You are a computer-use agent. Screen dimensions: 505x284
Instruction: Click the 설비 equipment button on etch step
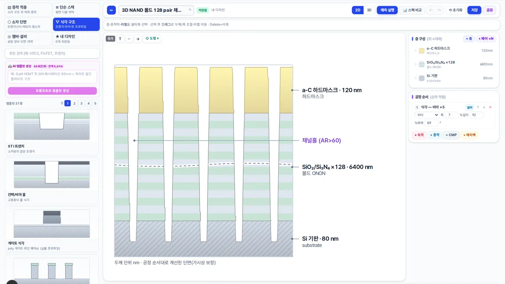tap(469, 107)
